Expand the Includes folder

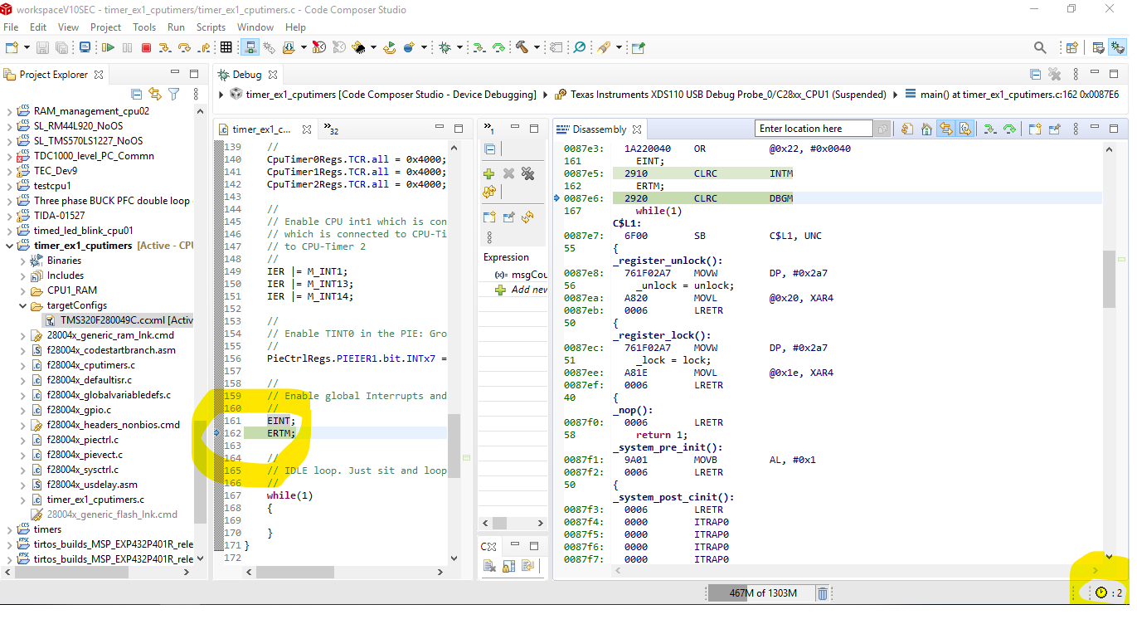pyautogui.click(x=23, y=275)
